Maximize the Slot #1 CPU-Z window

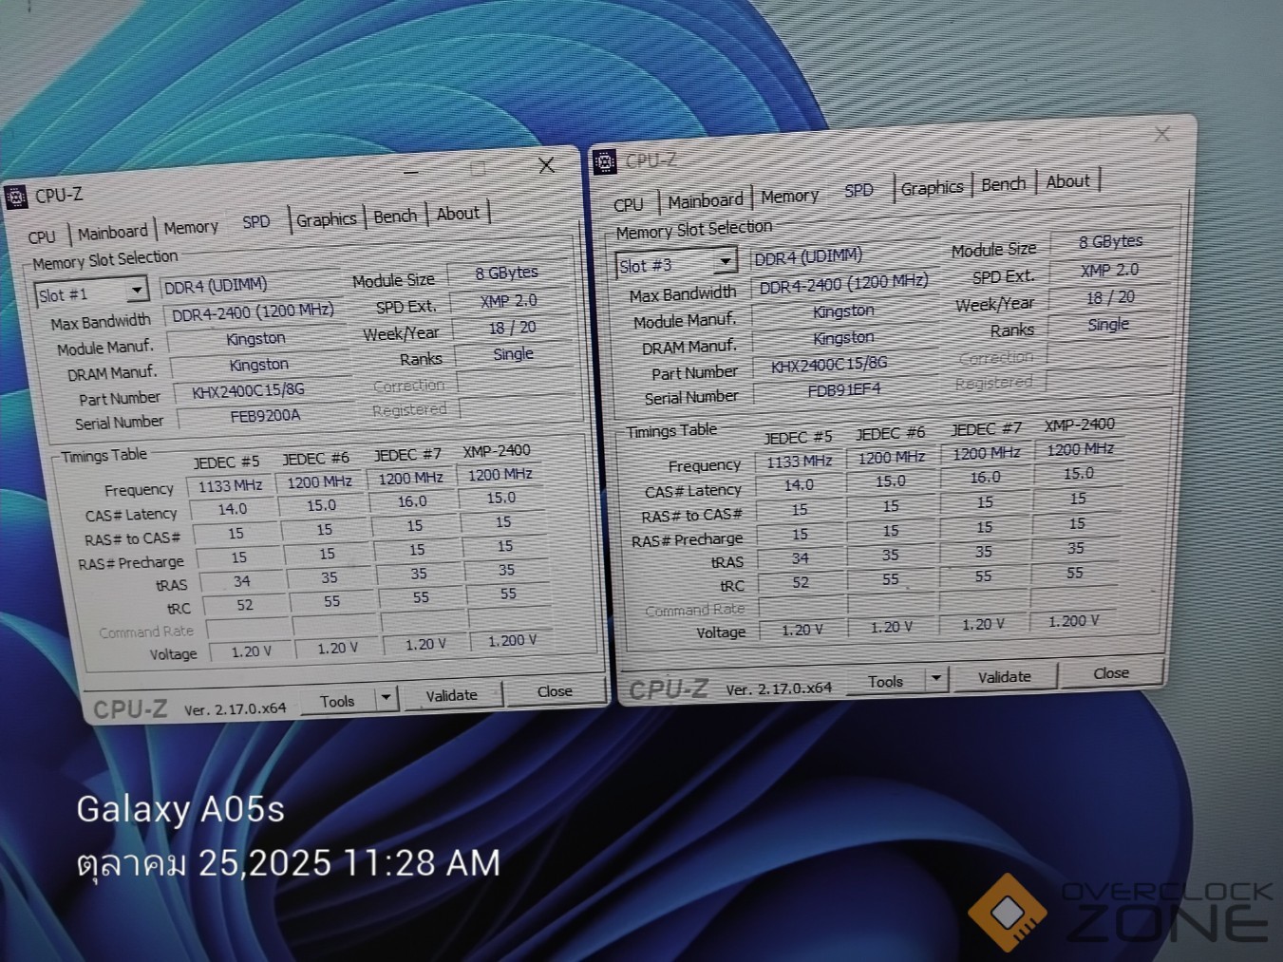point(478,169)
